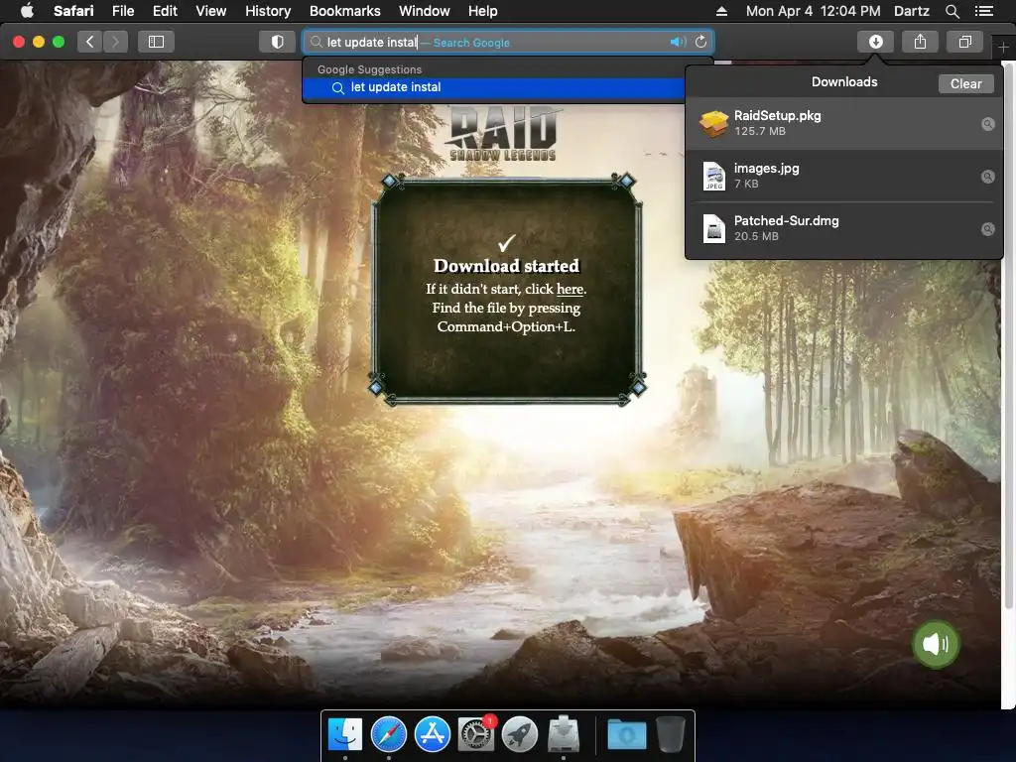Open the File menu
Screen dimensions: 1016x762
pos(122,11)
